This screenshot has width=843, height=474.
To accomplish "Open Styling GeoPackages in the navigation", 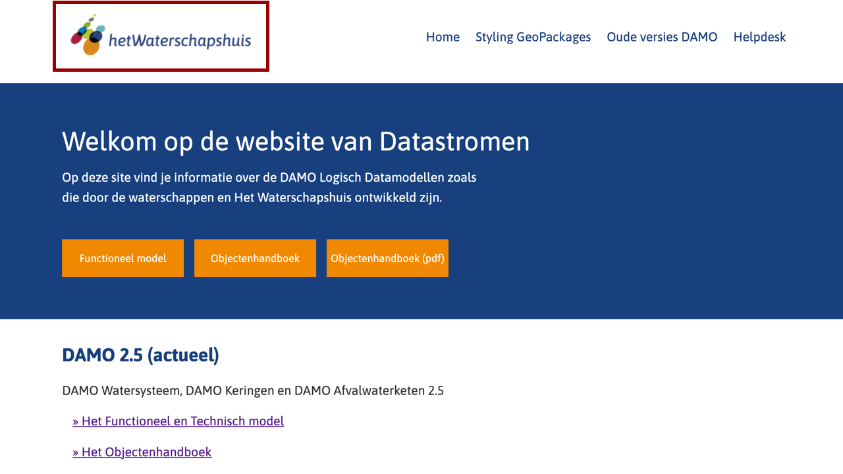I will (533, 37).
